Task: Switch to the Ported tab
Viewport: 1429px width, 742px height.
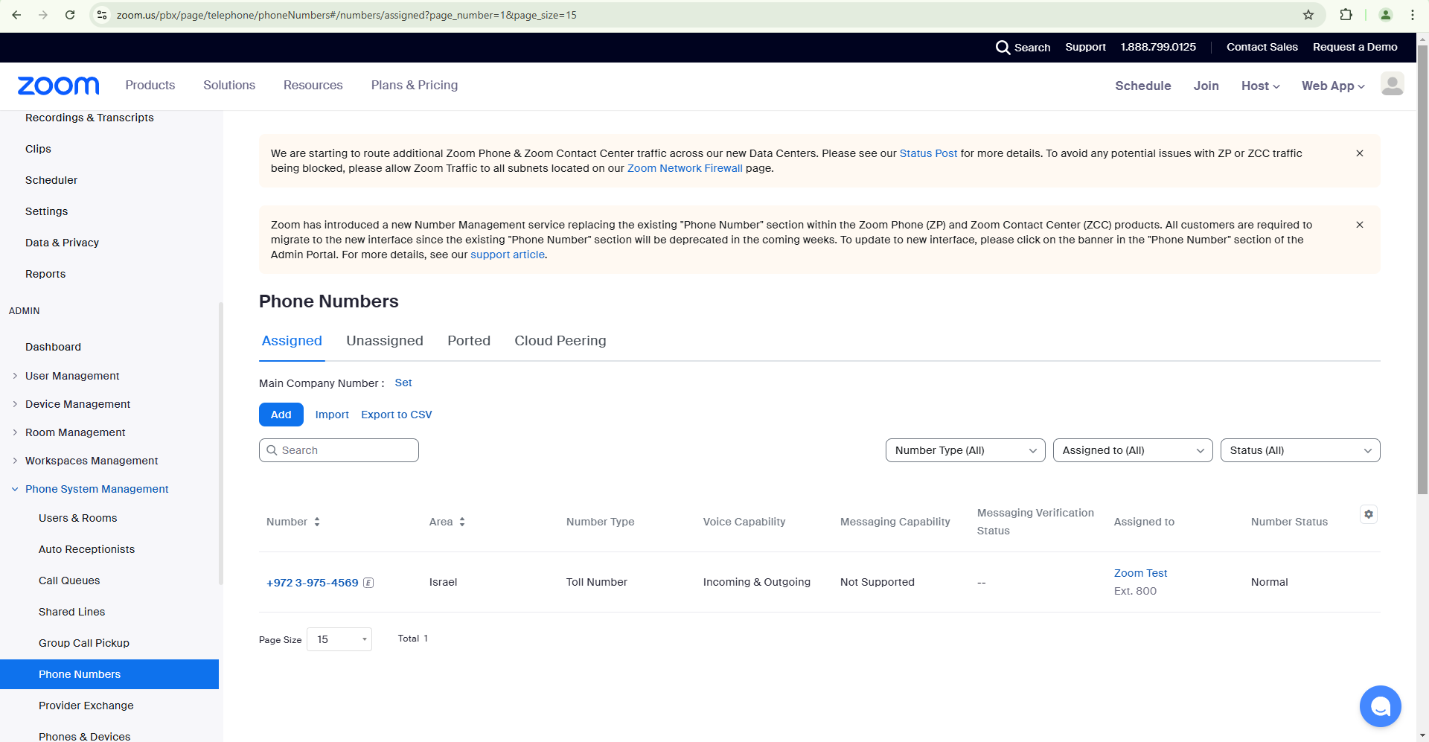Action: [x=469, y=341]
